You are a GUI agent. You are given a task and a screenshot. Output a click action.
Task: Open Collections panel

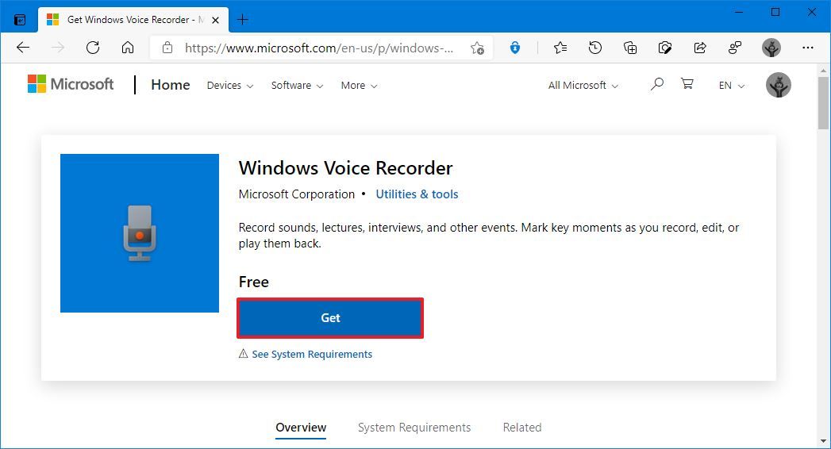630,48
